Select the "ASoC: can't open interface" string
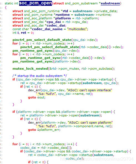This screenshot has height=164, width=136. pyautogui.click(x=89, y=90)
